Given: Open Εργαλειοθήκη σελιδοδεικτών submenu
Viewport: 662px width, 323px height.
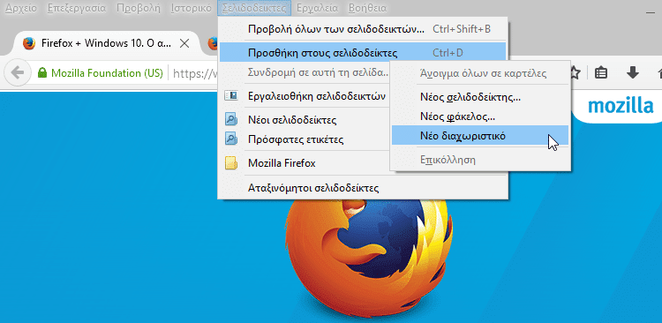Looking at the screenshot, I should coord(305,96).
